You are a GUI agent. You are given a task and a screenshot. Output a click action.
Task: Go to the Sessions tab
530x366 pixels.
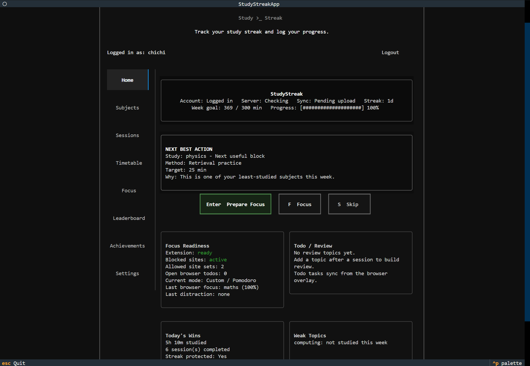(127, 135)
